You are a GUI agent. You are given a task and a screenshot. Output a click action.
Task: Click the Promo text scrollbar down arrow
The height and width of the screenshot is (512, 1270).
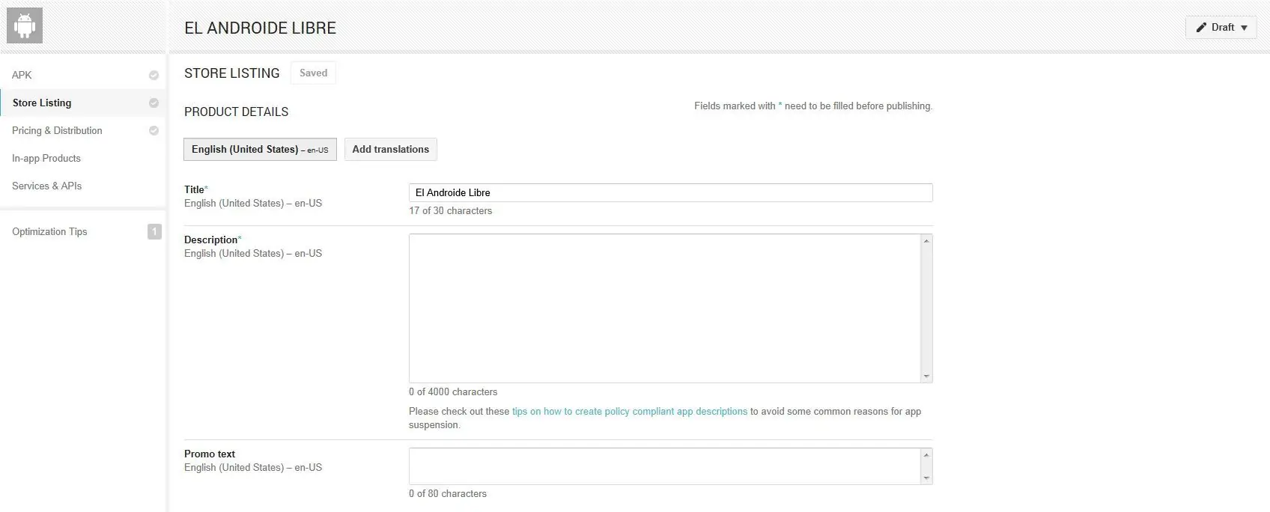click(926, 478)
